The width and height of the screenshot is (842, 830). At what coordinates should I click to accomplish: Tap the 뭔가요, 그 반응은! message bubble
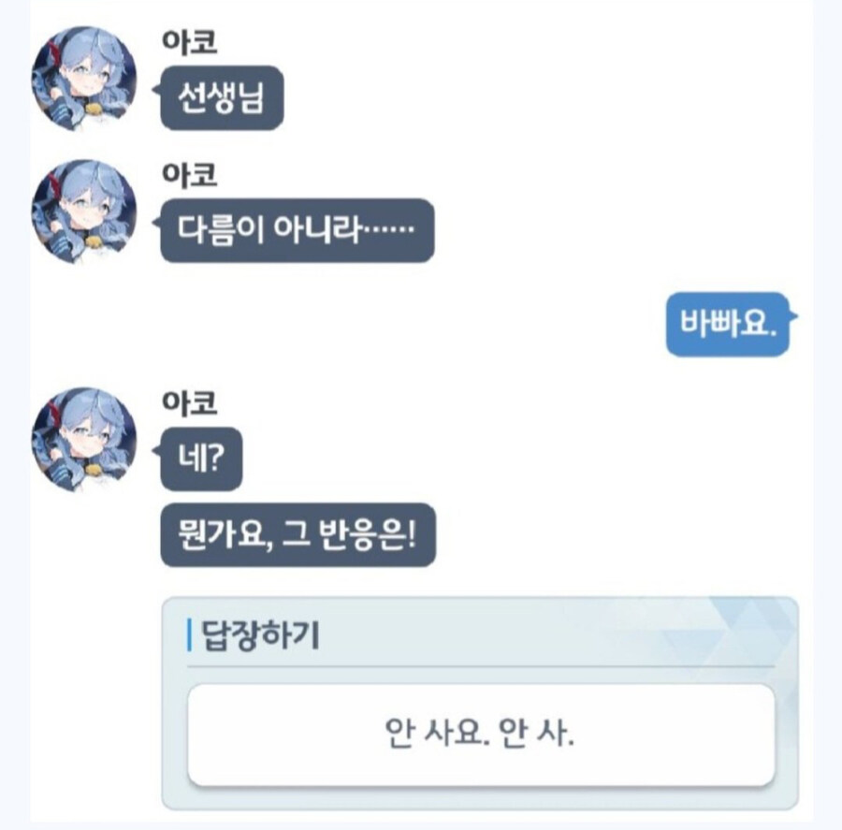pyautogui.click(x=298, y=534)
